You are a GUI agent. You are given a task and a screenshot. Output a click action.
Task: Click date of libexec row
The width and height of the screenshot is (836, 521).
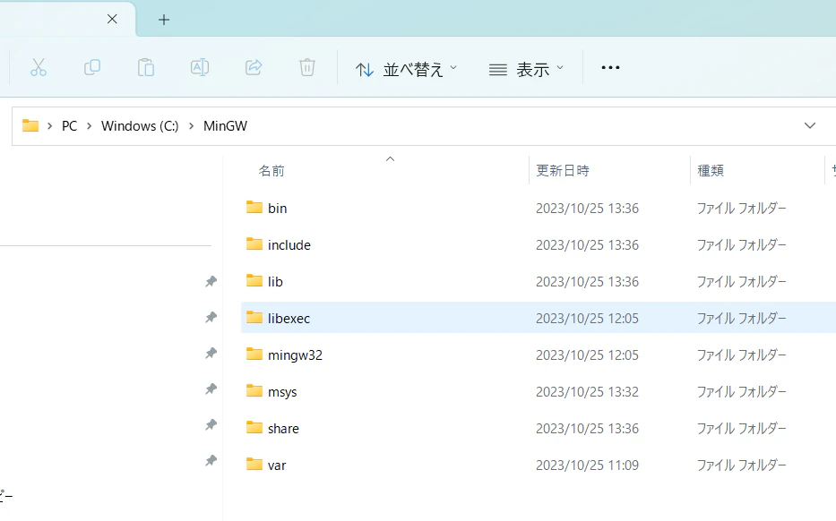[587, 319]
